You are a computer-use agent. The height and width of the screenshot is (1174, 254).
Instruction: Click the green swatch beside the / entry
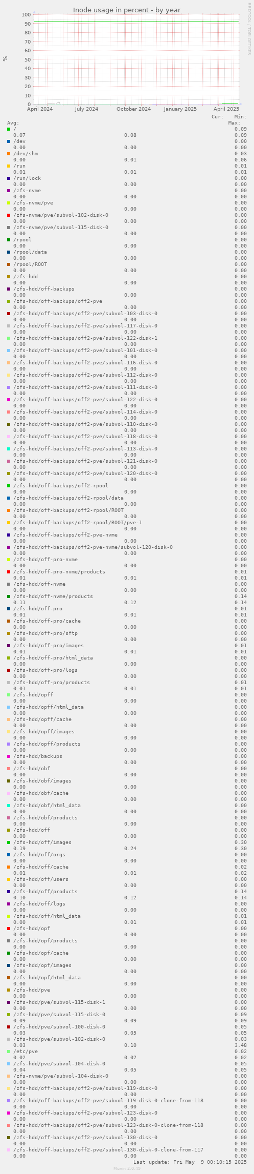pyautogui.click(x=9, y=129)
